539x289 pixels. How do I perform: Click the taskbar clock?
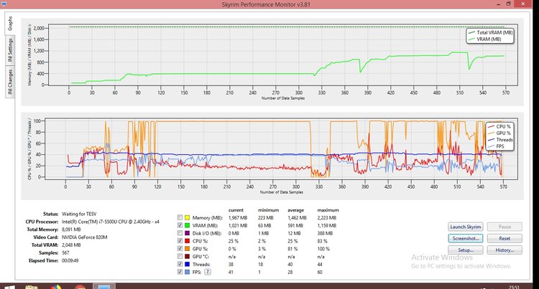point(514,287)
